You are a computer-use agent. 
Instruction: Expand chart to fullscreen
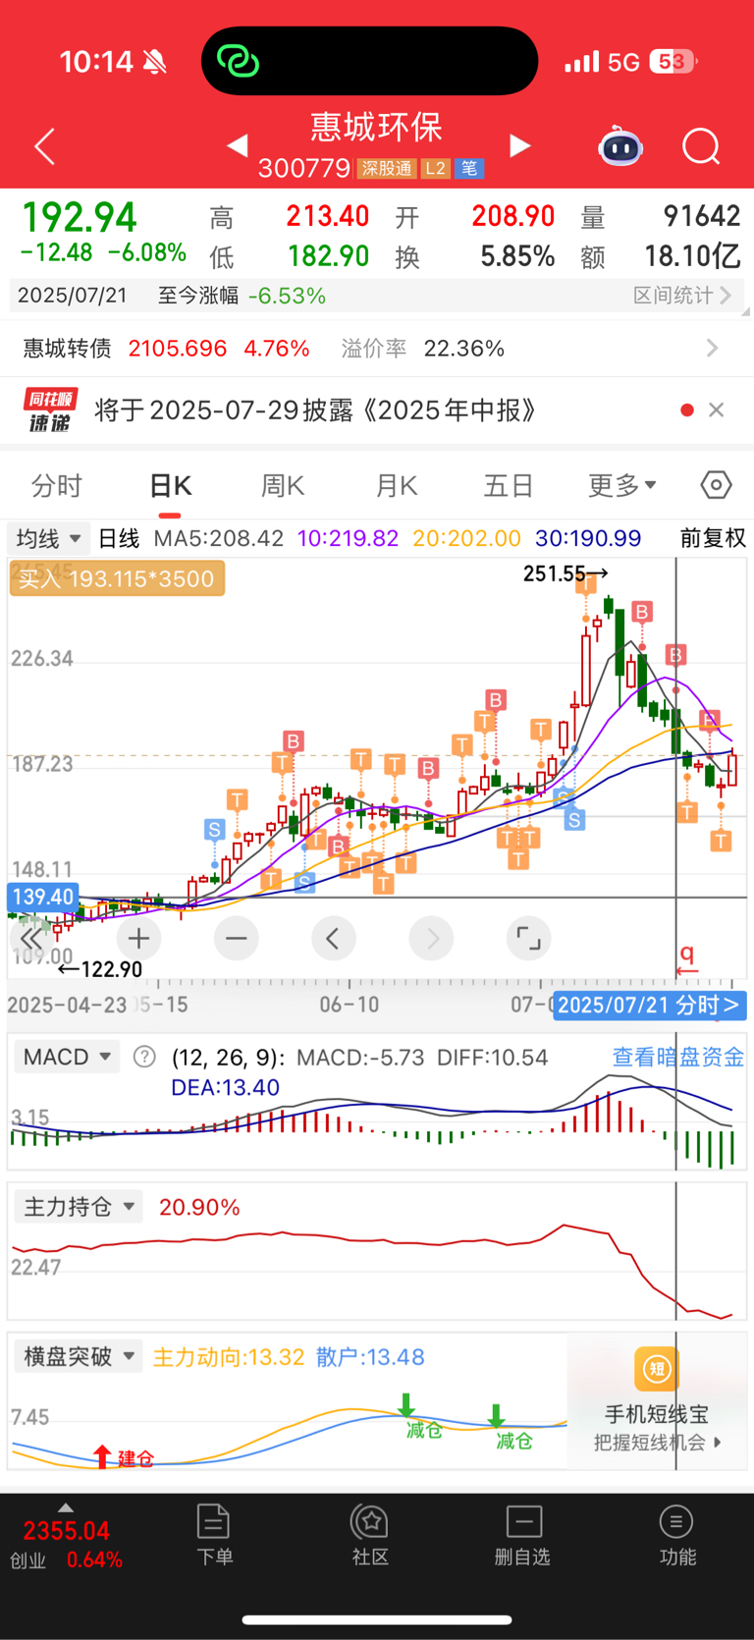click(528, 939)
